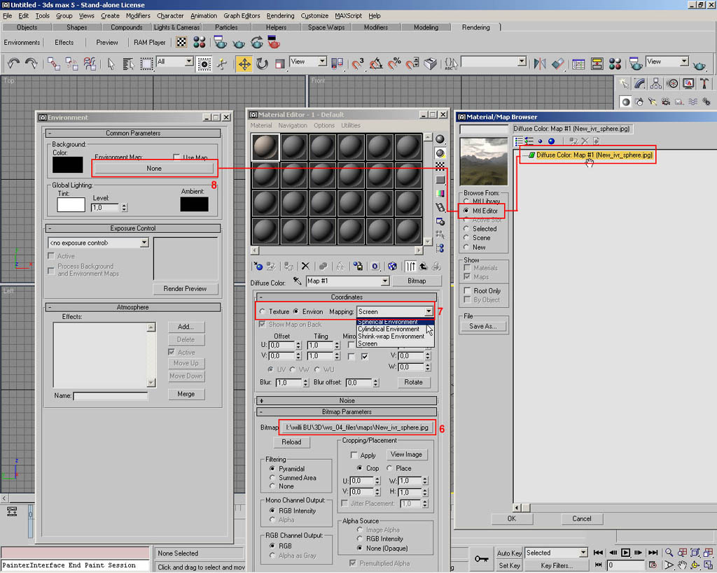Open the Mapping dropdown showing Screen
This screenshot has width=717, height=573.
tap(429, 311)
